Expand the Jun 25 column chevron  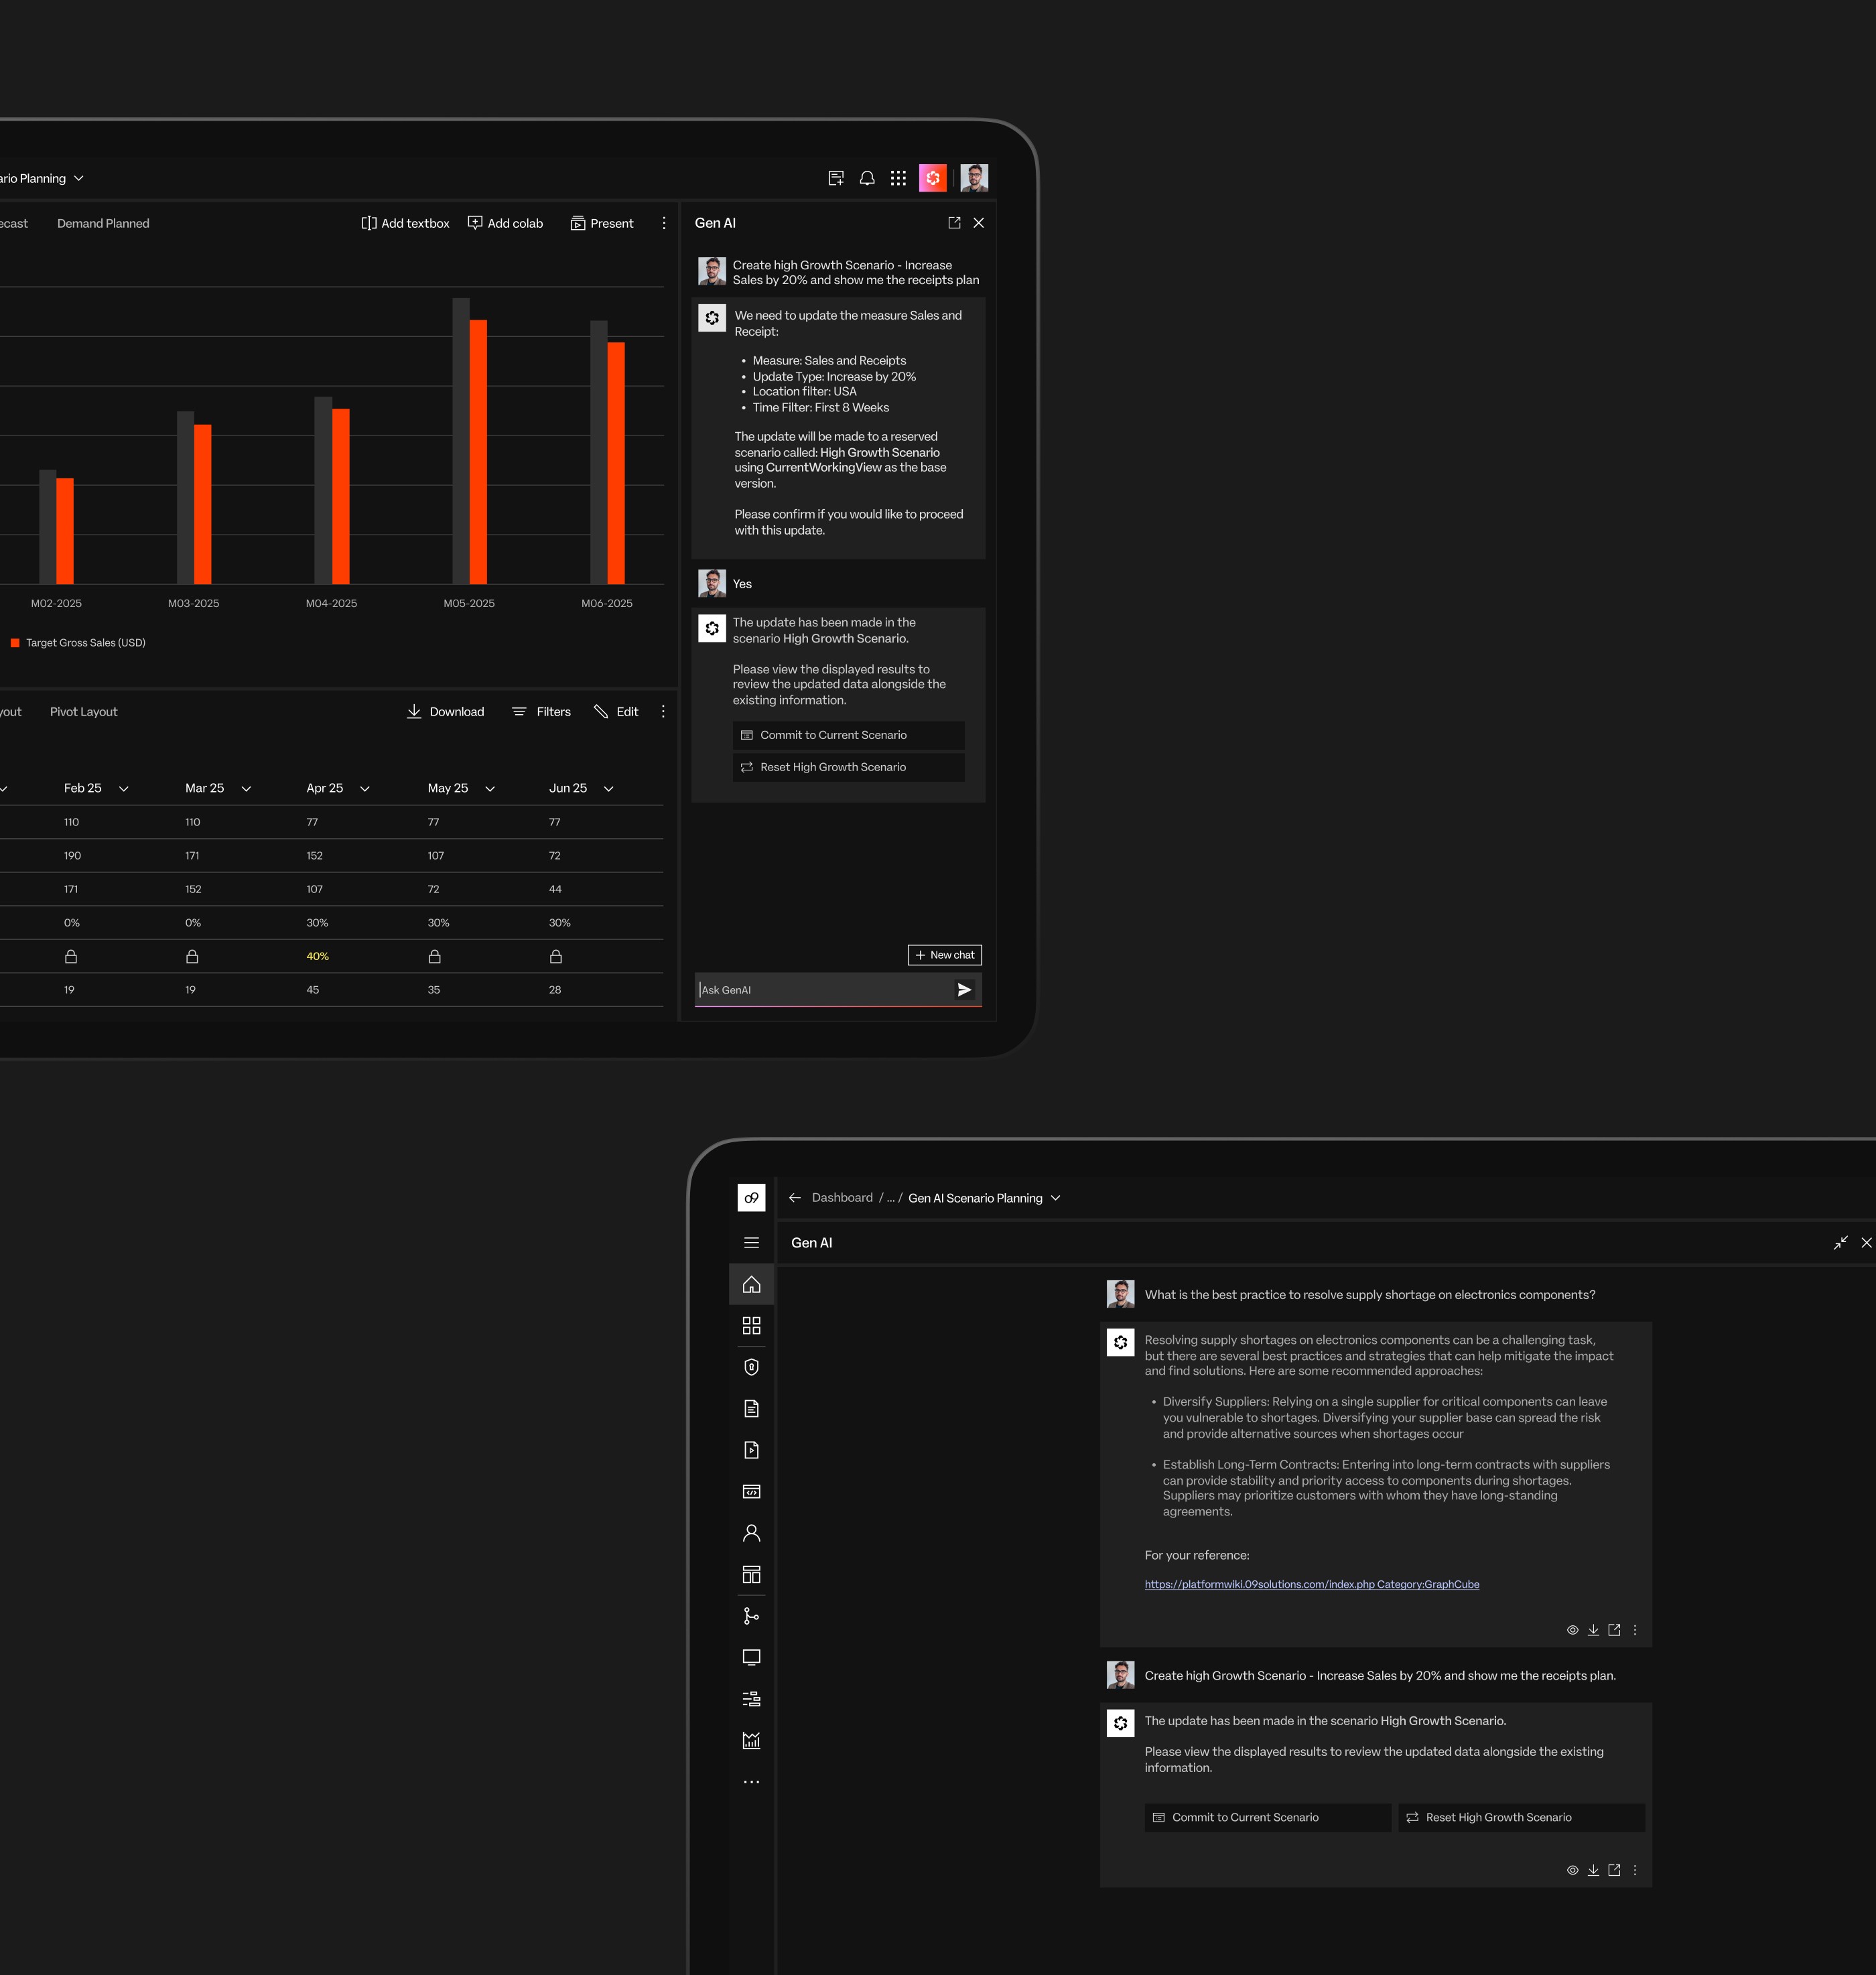tap(608, 789)
